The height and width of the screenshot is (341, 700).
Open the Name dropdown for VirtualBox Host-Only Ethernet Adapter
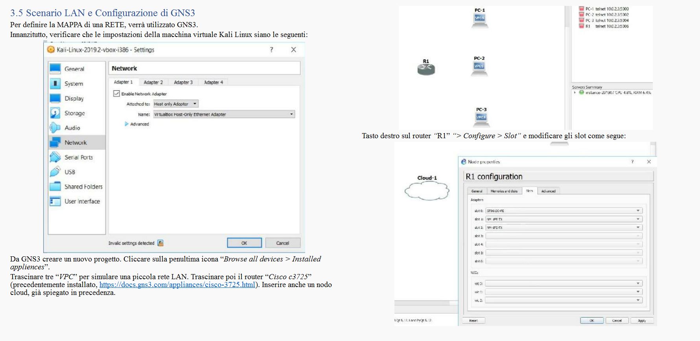point(224,114)
